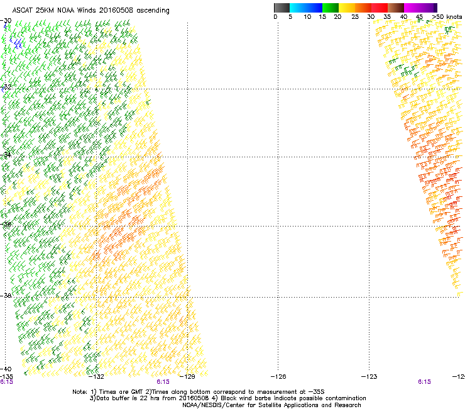This screenshot has height=409, width=465.
Task: Click the cyan-blue 5-15 knots color segment
Action: coord(306,8)
